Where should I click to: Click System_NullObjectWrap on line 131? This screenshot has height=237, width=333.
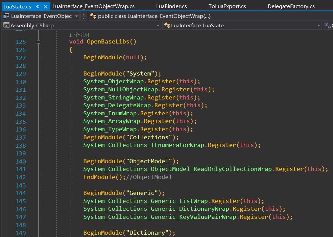point(121,89)
